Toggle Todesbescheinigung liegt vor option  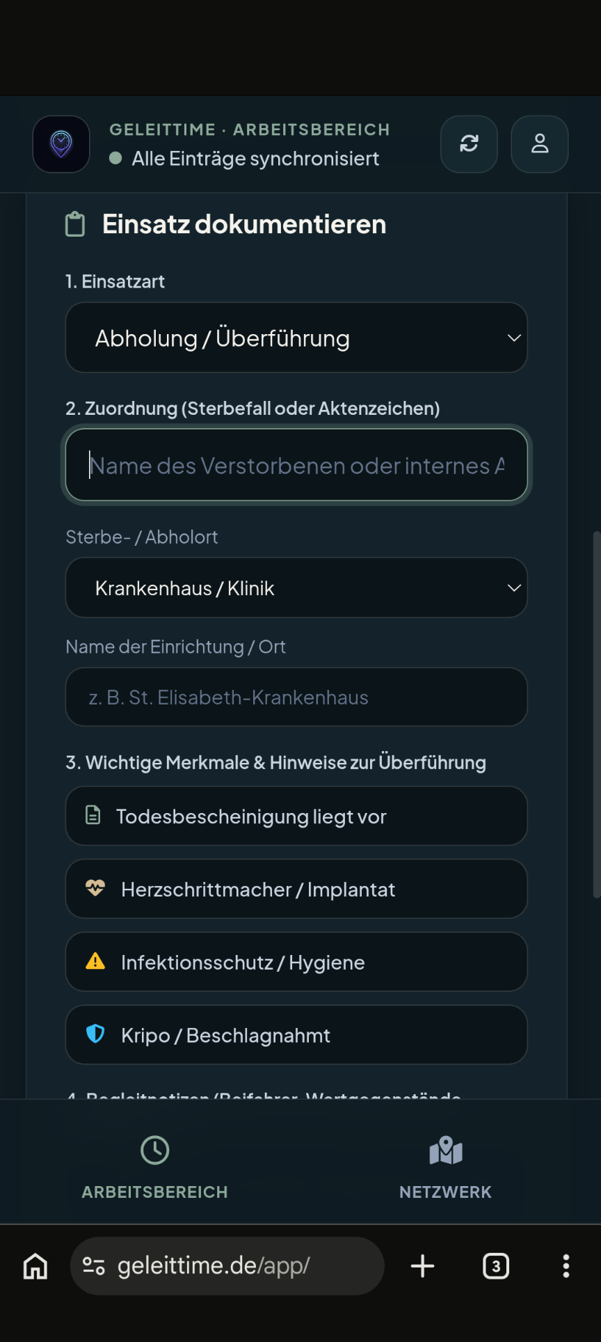296,816
